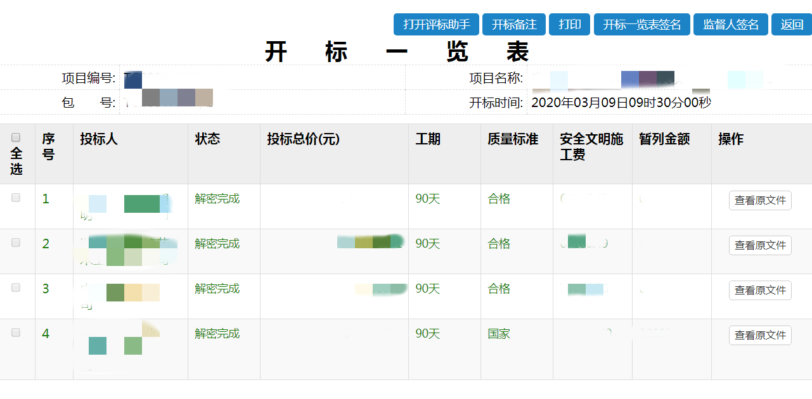
Task: Check the checkbox for row 1
Action: point(16,198)
